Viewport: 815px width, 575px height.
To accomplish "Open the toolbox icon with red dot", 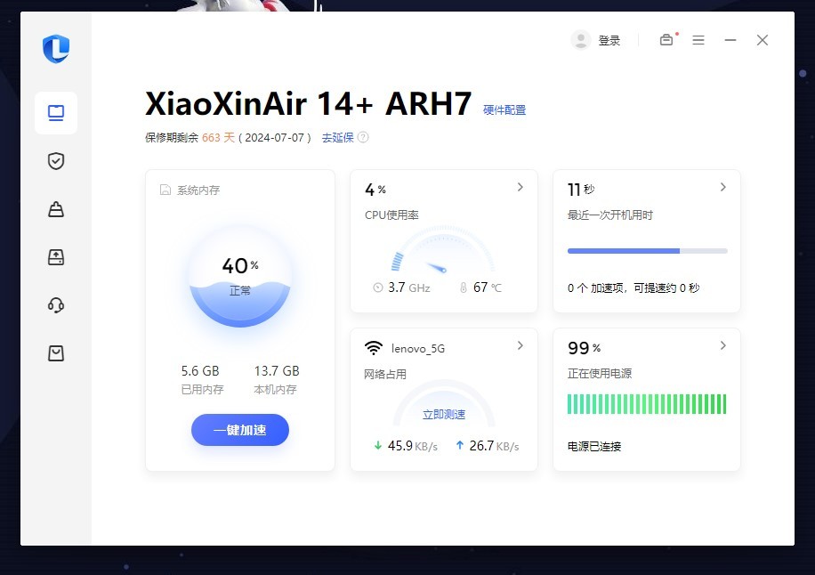I will click(666, 40).
